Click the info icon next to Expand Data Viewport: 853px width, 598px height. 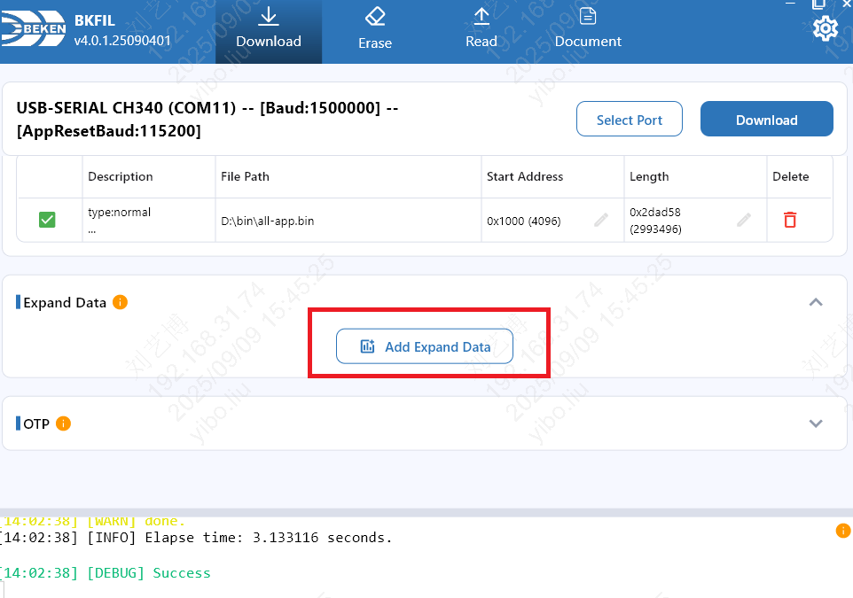[121, 302]
